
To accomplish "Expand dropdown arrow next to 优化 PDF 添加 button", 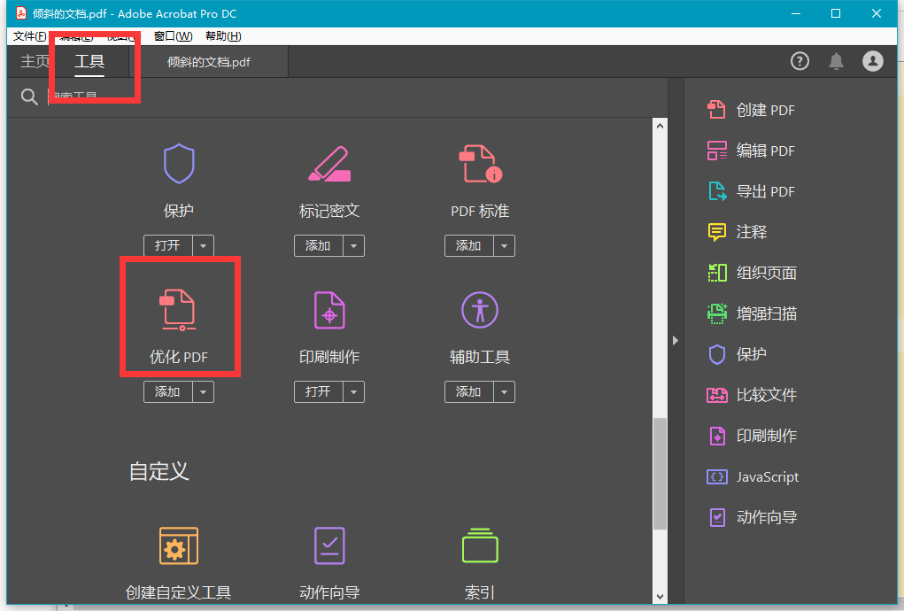I will click(203, 392).
